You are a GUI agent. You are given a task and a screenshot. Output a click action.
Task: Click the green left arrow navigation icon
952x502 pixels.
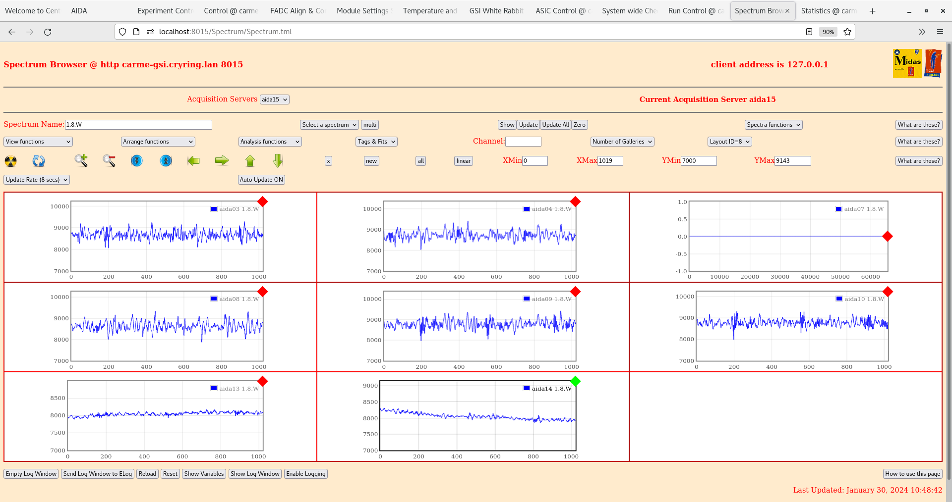(193, 161)
